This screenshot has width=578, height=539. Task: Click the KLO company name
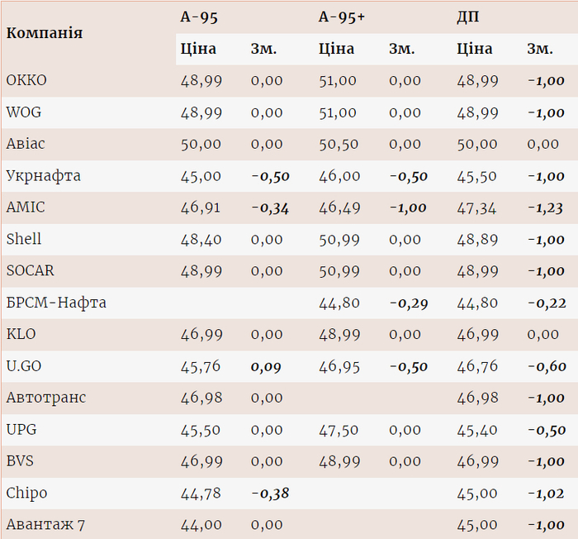(21, 335)
